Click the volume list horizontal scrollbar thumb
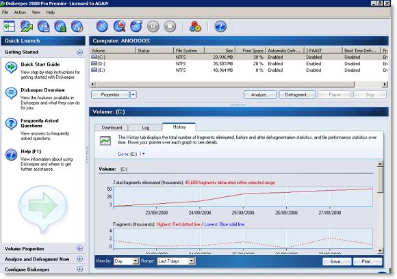This screenshot has width=397, height=279. tap(225, 84)
